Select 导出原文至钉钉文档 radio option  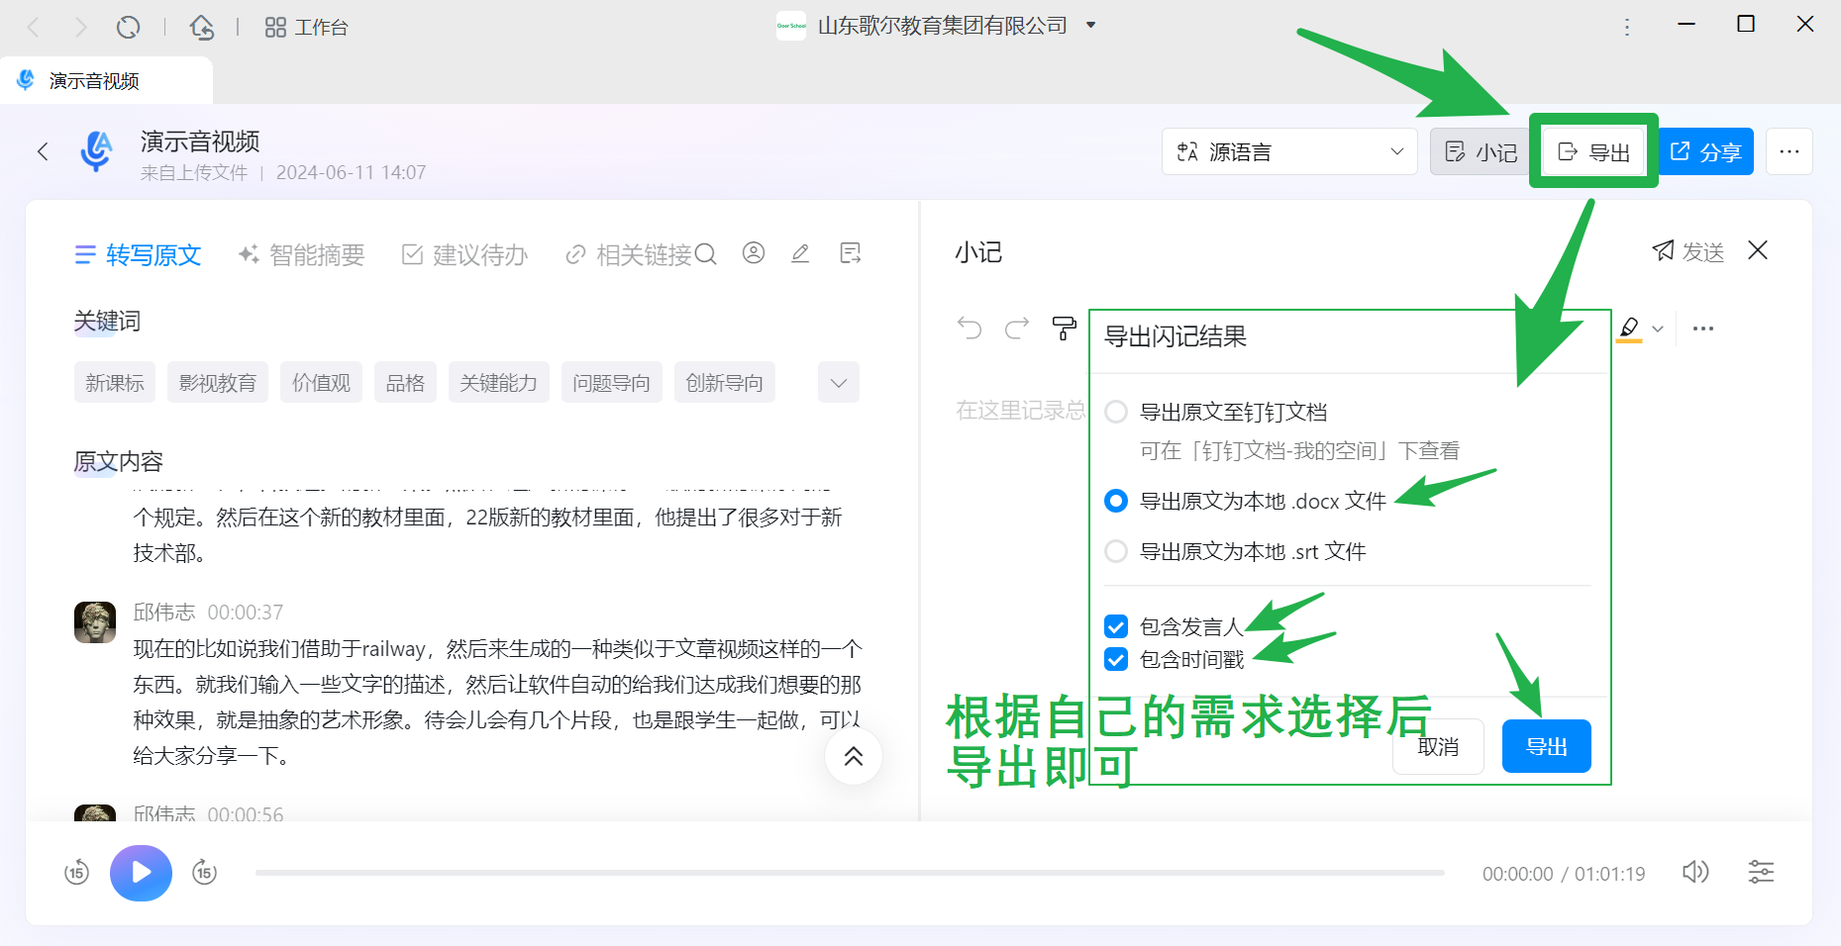point(1116,412)
